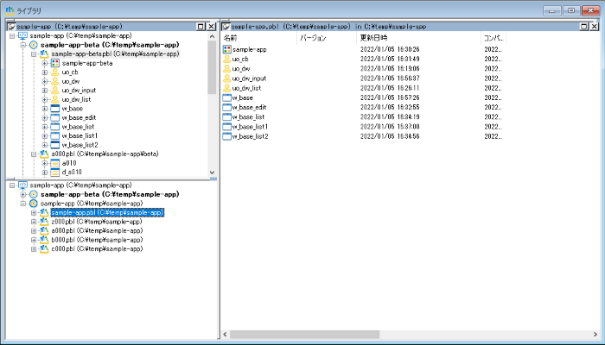Expand the b000.pbl library in the lower tree
This screenshot has height=345, width=605.
pos(34,240)
